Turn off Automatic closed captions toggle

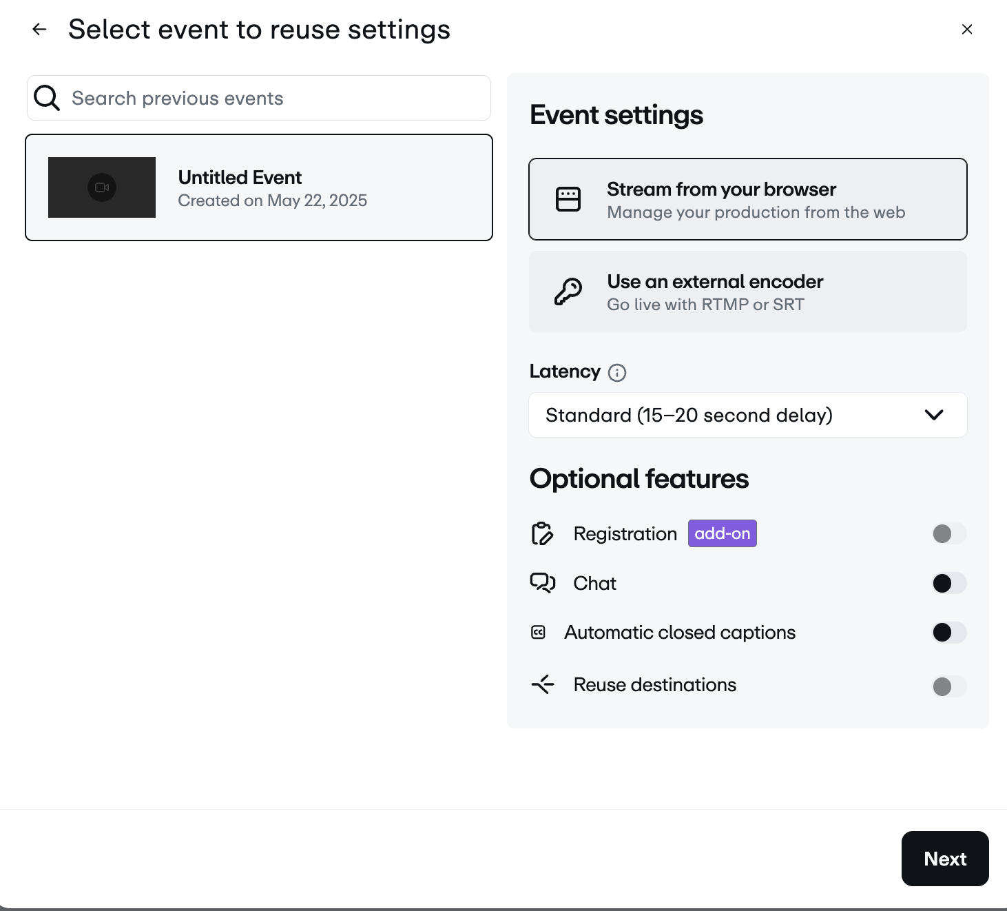coord(948,633)
